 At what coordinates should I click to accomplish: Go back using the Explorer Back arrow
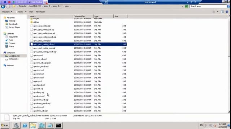[x=3, y=6]
